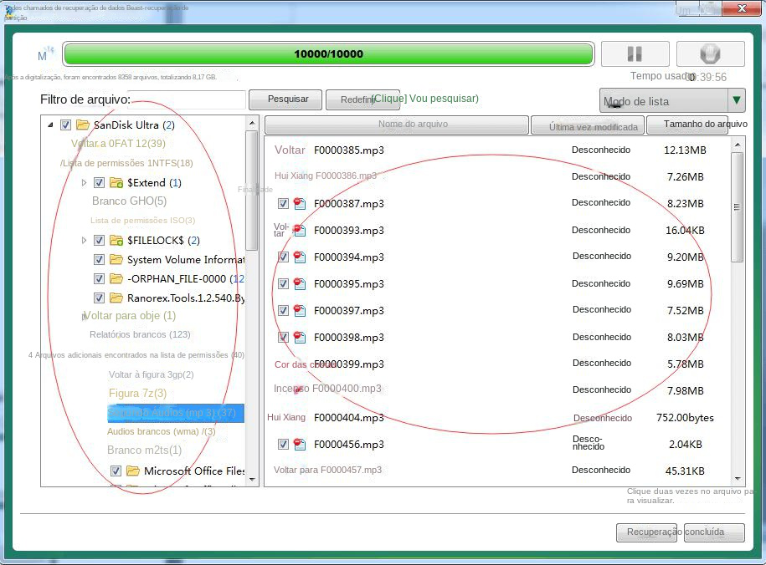Select file name F0000399.mp3
The image size is (766, 565).
pos(349,364)
